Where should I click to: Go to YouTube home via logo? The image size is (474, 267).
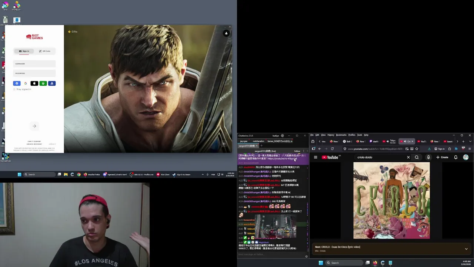click(x=330, y=157)
